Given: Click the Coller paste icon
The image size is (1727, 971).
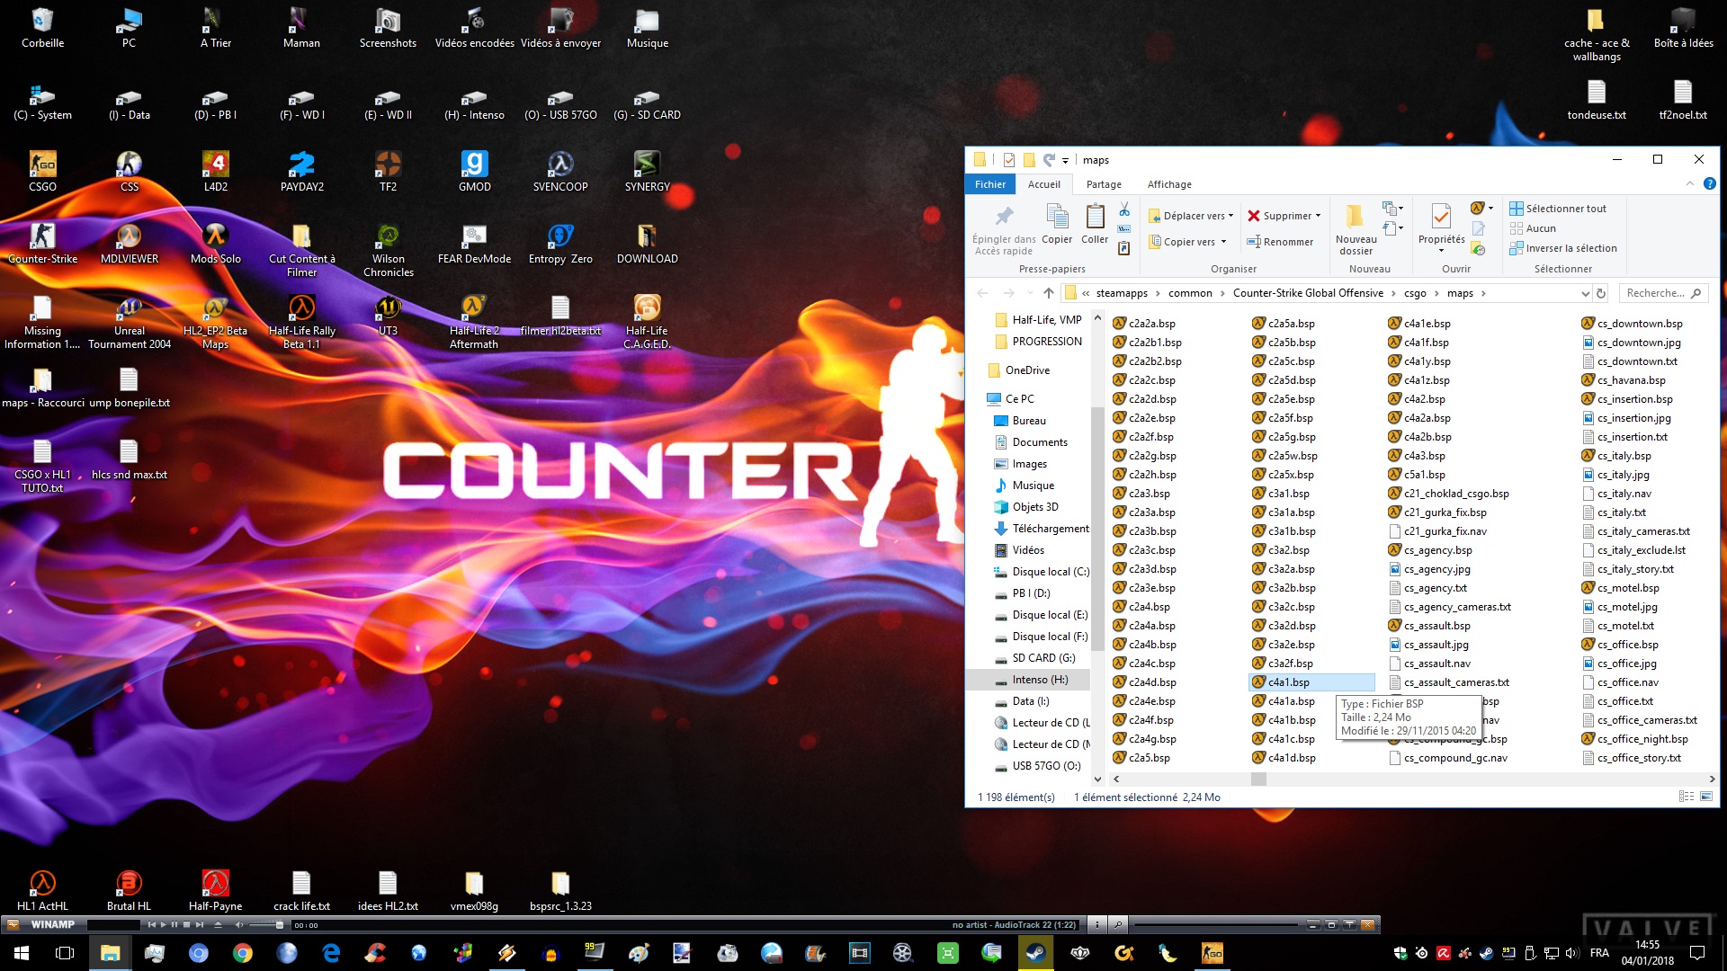Looking at the screenshot, I should tap(1095, 217).
